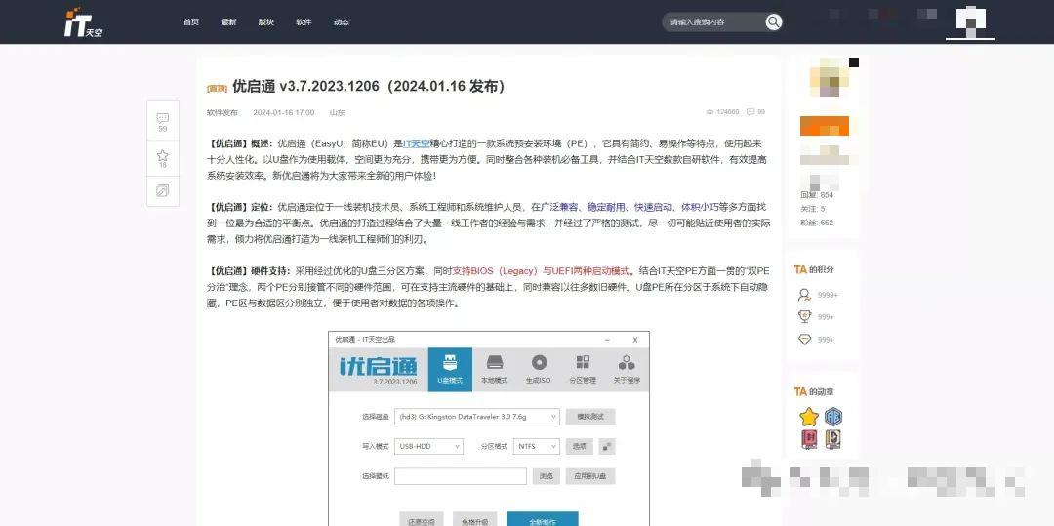Click the 选项 button
Screen dimensions: 1054x526
click(580, 446)
